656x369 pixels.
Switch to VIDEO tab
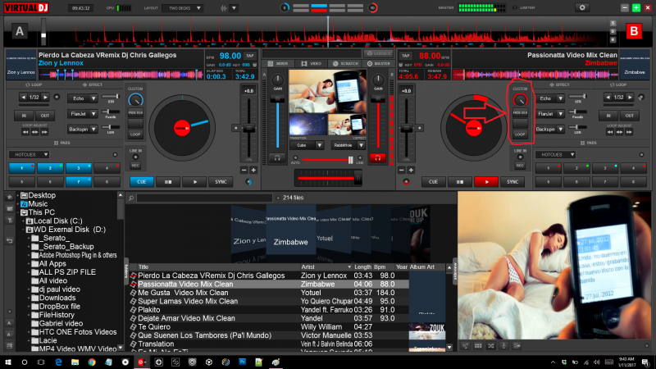[x=312, y=64]
